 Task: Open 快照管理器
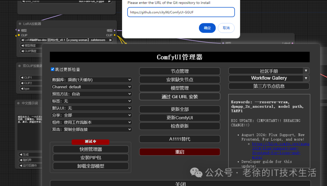pyautogui.click(x=91, y=149)
